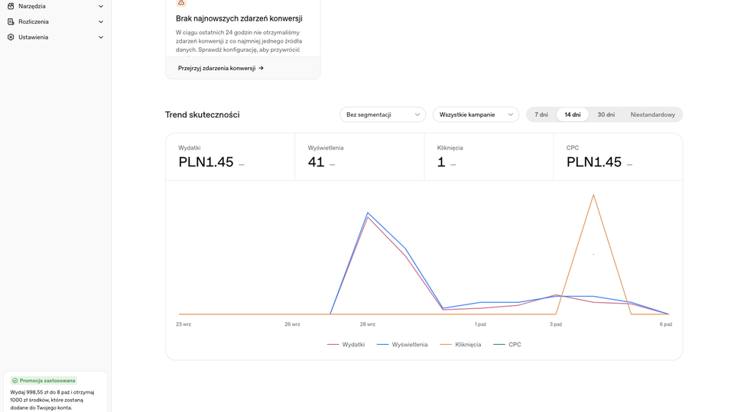
Task: Click the warning triangle icon in conversion card
Action: (181, 3)
